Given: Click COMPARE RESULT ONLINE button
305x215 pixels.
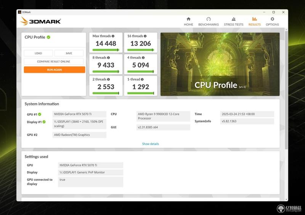Looking at the screenshot, I should [54, 61].
